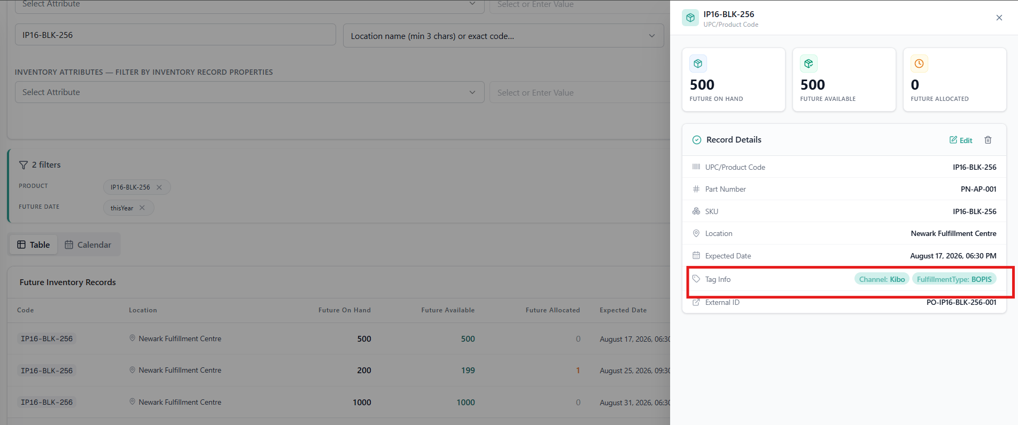1018x425 pixels.
Task: Click the Edit button in Record Details
Action: (x=961, y=140)
